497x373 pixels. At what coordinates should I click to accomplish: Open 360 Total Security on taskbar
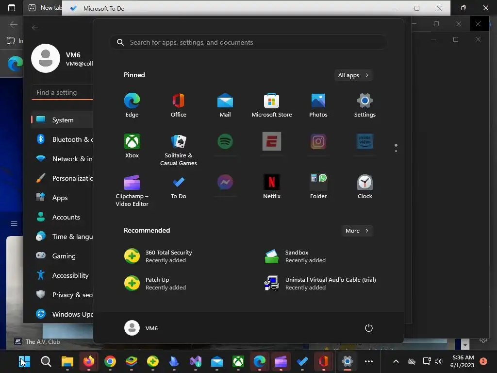point(153,361)
